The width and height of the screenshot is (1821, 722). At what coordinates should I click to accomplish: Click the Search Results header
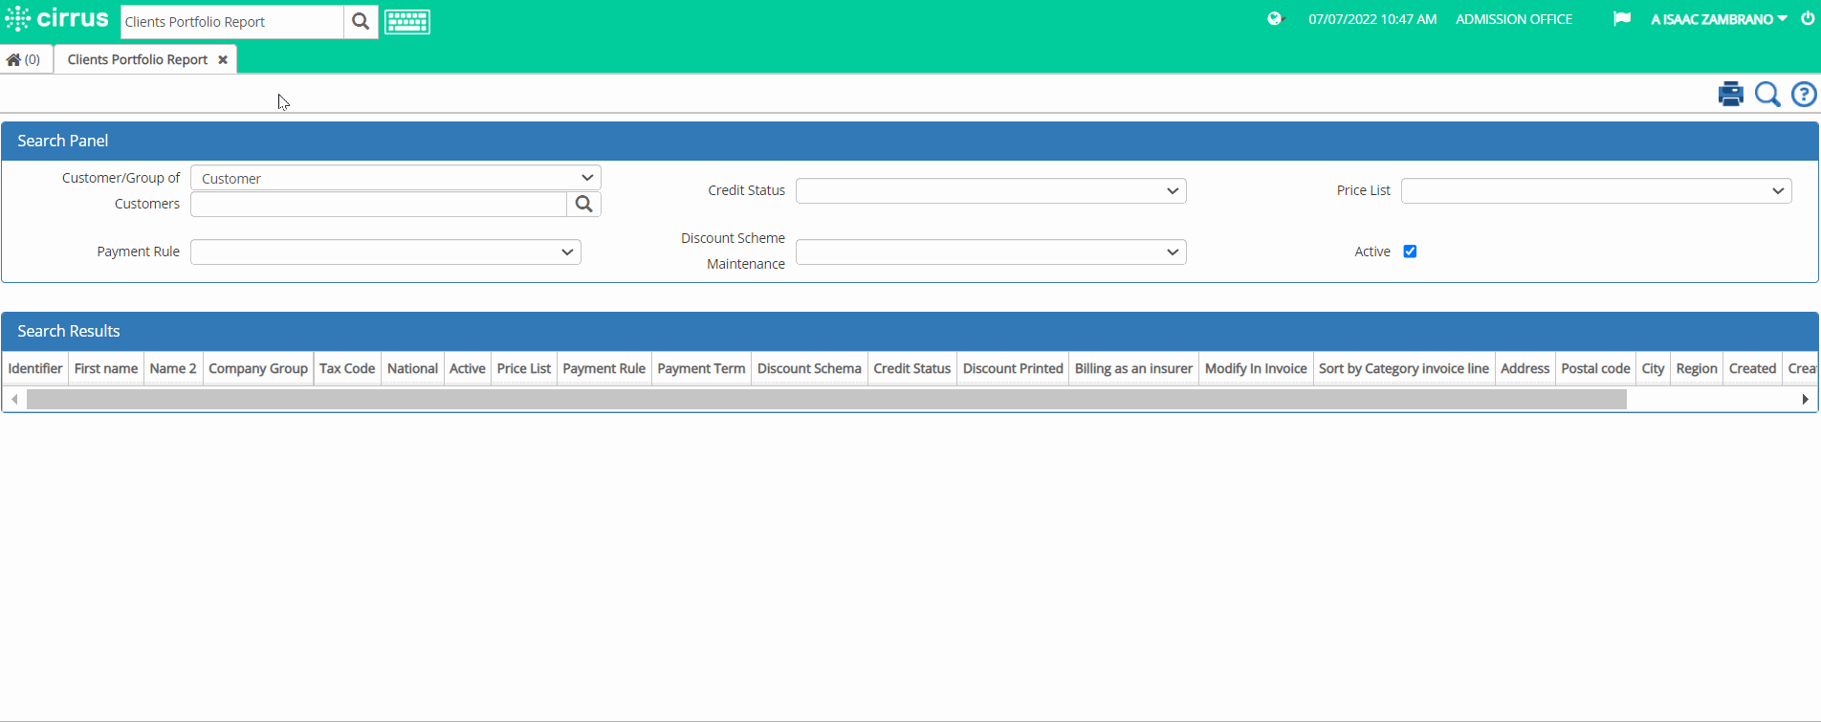910,331
